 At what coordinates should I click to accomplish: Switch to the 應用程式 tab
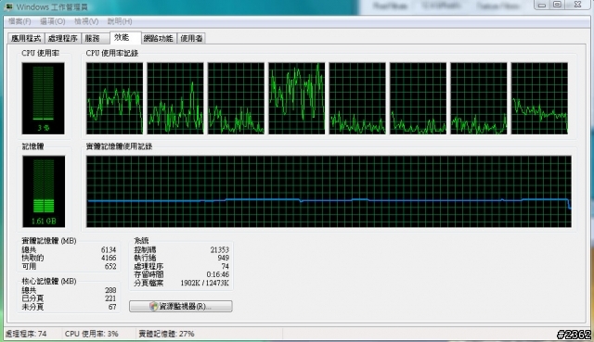[x=26, y=38]
